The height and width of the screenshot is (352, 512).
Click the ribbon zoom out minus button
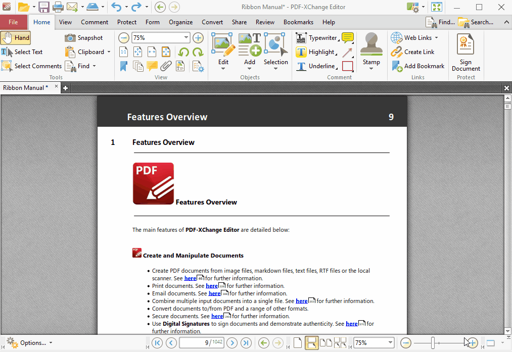point(124,38)
